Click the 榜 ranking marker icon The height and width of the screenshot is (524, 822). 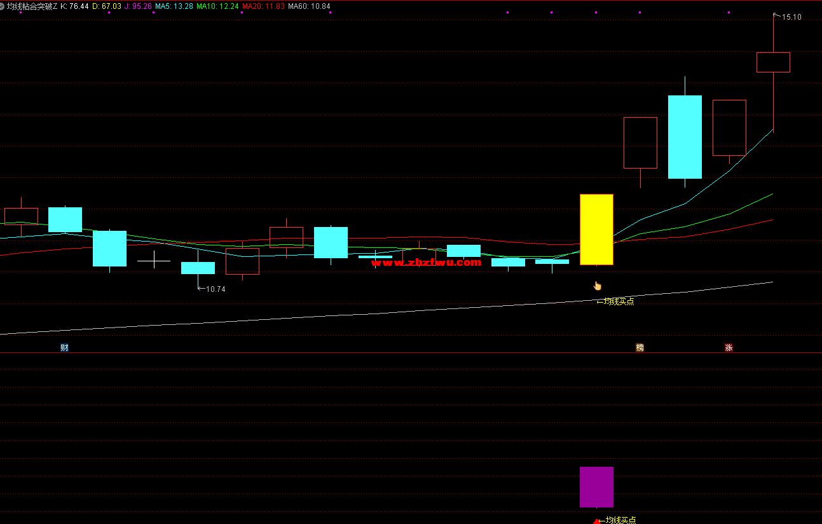click(x=640, y=347)
